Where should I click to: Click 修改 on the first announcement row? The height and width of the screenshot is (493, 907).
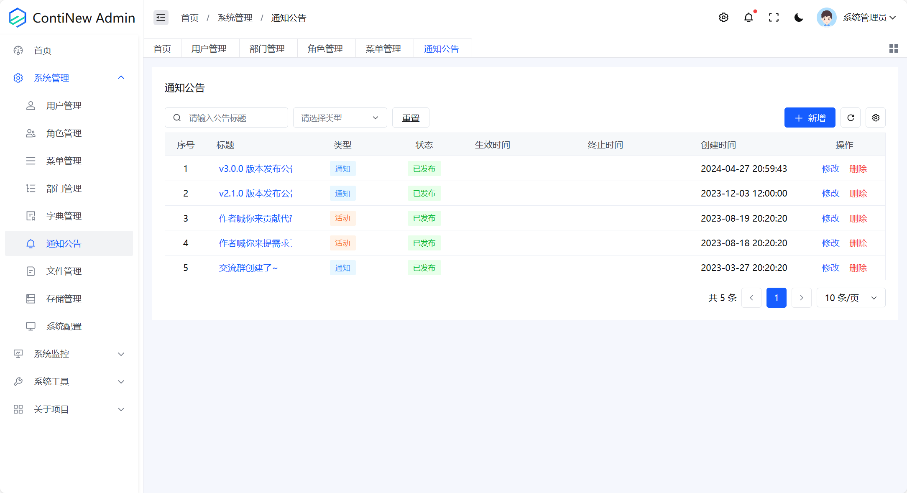click(x=830, y=169)
